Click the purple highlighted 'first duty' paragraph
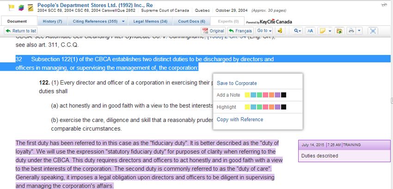The width and height of the screenshot is (393, 189). pyautogui.click(x=149, y=164)
